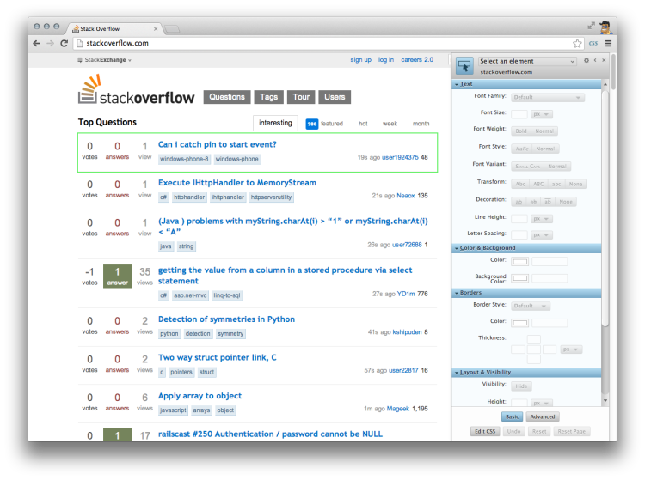Click the Font Size input field

tap(519, 114)
